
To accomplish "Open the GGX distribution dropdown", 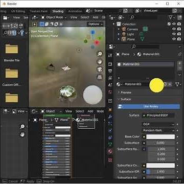I will 158,124.
